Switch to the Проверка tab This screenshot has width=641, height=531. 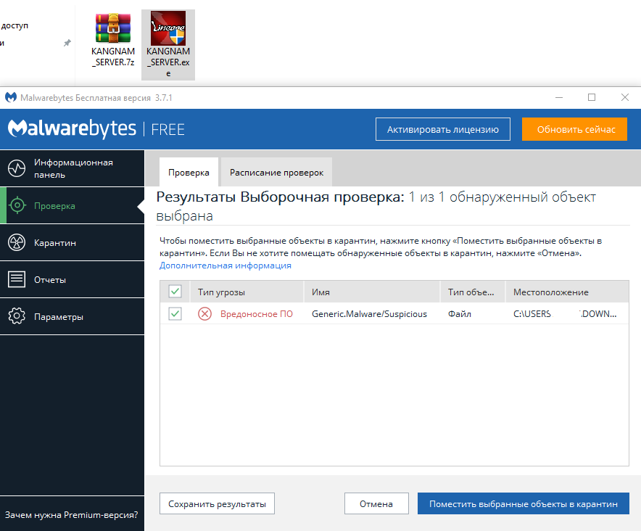(x=189, y=172)
